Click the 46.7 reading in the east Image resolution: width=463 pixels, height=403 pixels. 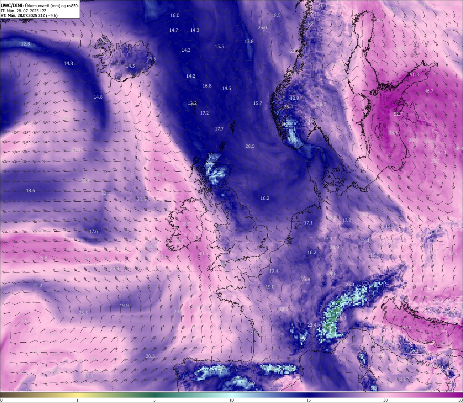(x=429, y=91)
